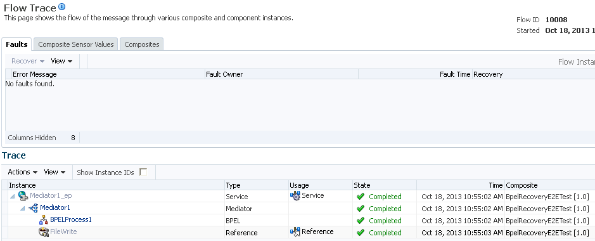The height and width of the screenshot is (241, 595).
Task: Collapse the Mediator1 tree node
Action: tap(23, 209)
